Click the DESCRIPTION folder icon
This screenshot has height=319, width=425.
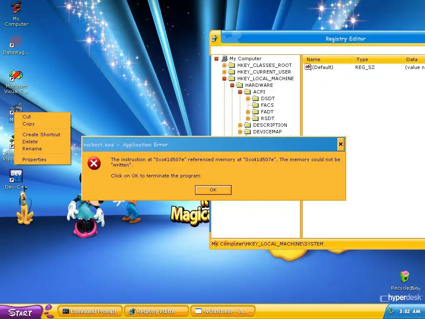pyautogui.click(x=247, y=125)
